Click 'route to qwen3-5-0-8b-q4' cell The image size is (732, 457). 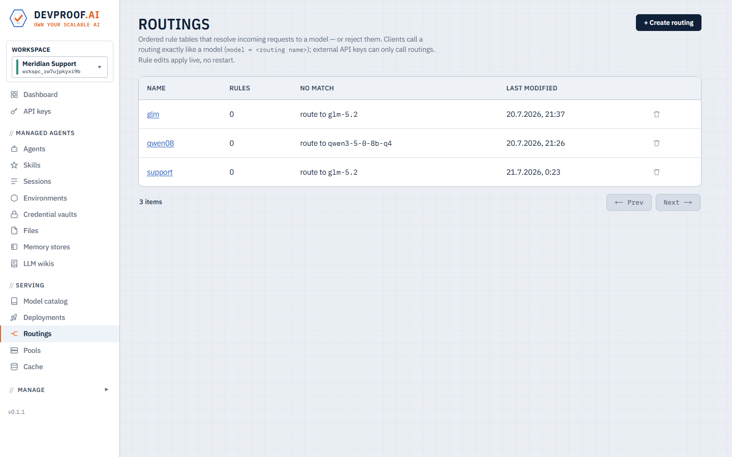[x=346, y=143]
